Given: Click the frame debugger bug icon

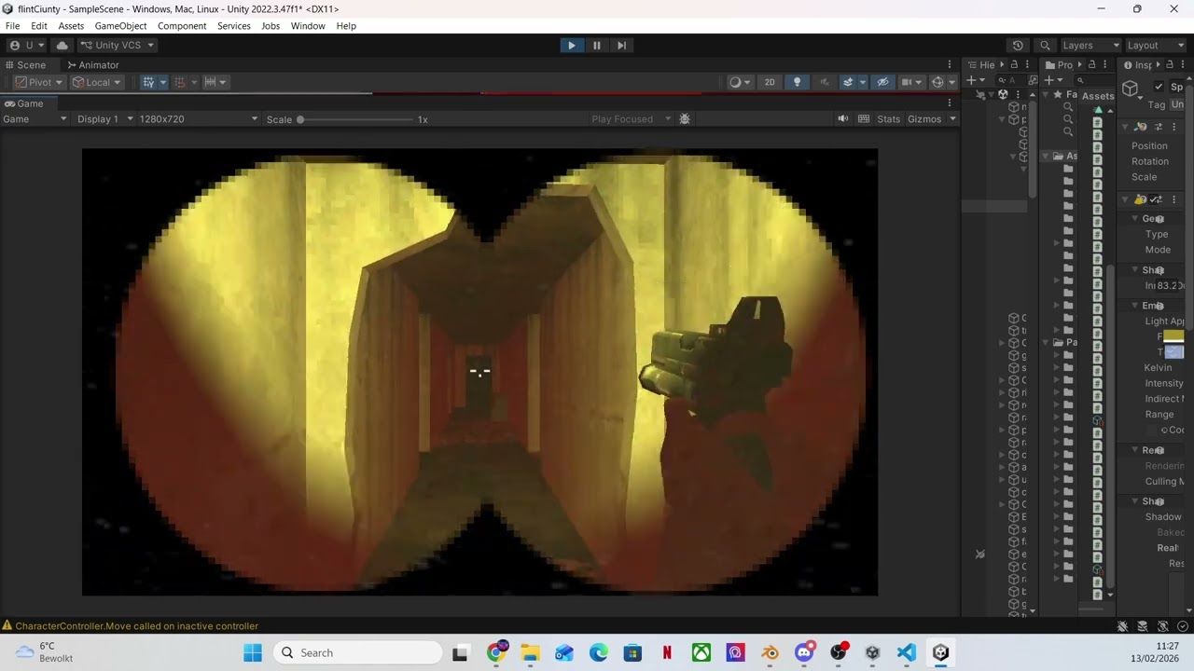Looking at the screenshot, I should (x=685, y=119).
